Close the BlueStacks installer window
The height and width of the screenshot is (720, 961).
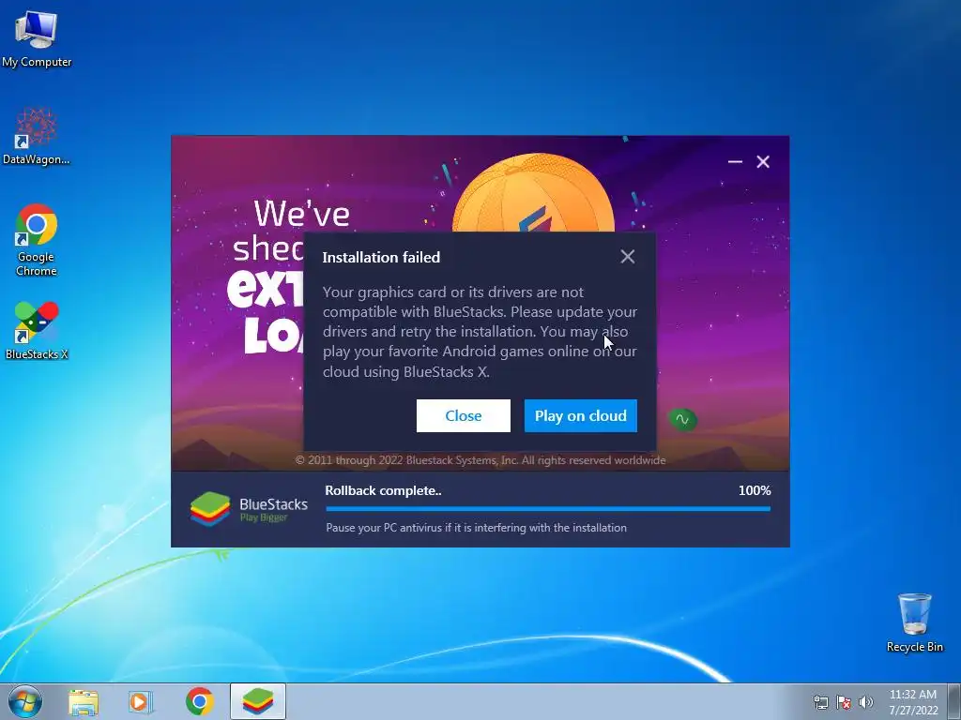(x=763, y=161)
